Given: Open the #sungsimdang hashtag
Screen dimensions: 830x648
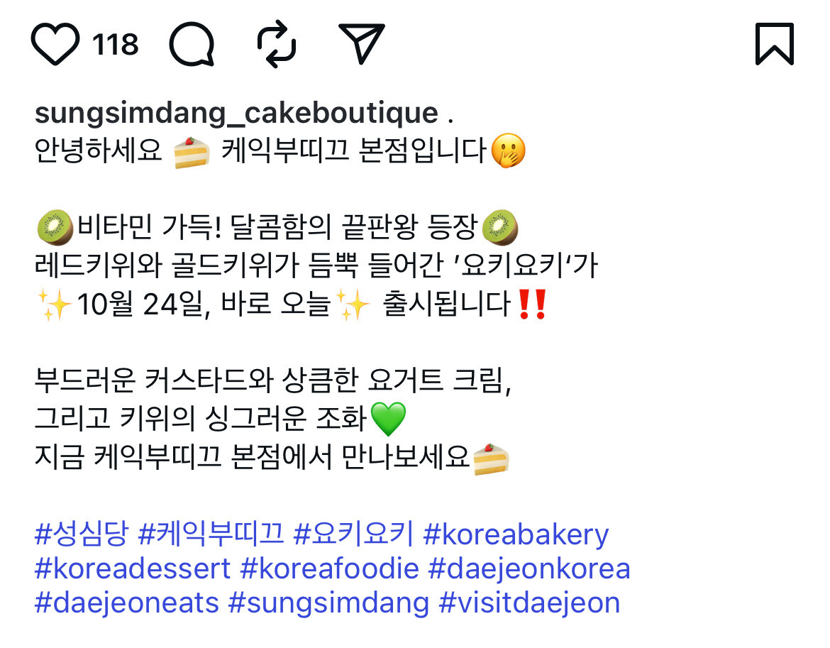Looking at the screenshot, I should click(328, 603).
